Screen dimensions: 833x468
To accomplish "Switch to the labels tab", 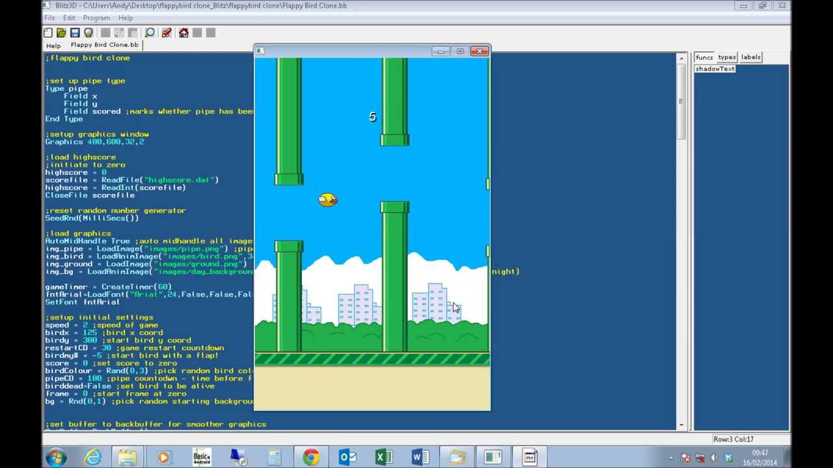I will (750, 57).
